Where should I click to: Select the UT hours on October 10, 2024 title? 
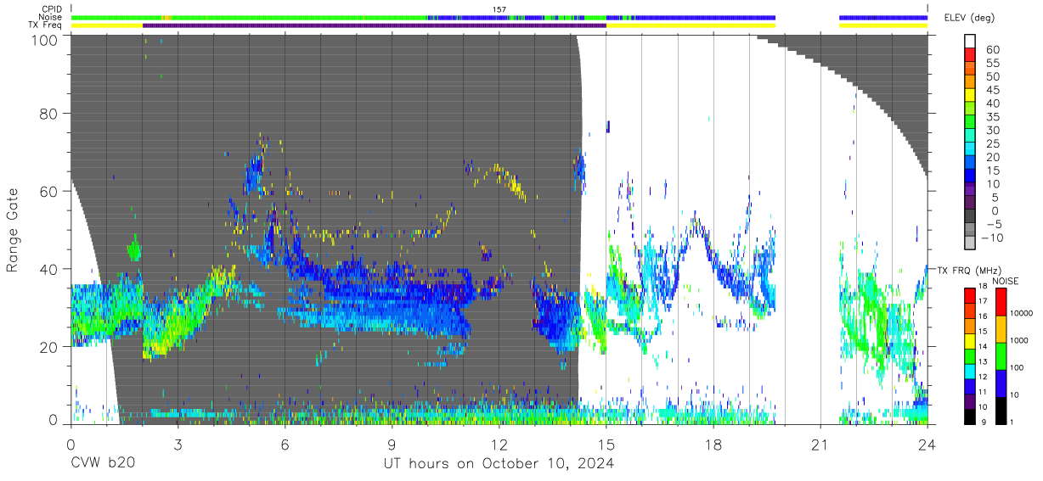pos(498,464)
